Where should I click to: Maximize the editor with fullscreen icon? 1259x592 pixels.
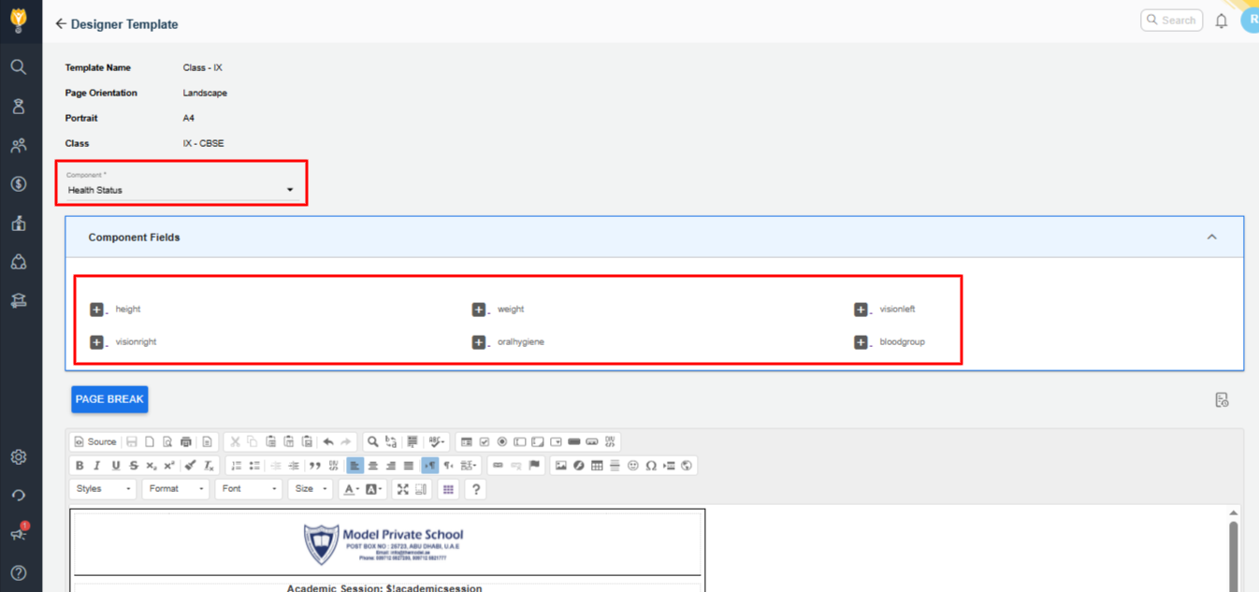(403, 489)
